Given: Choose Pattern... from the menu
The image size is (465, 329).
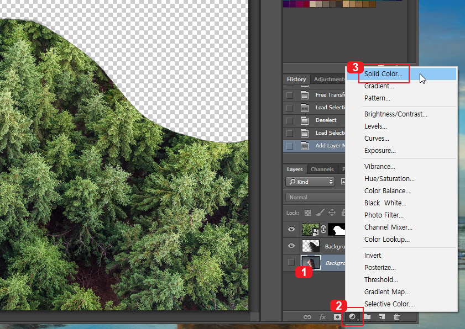Looking at the screenshot, I should [x=401, y=98].
